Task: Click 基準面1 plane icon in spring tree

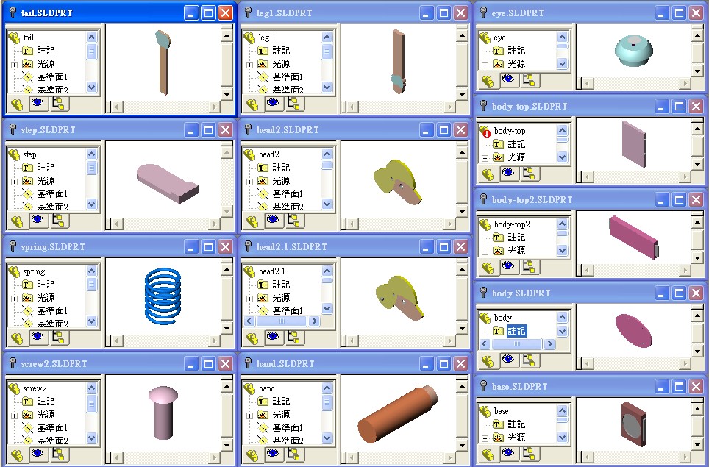Action: click(x=28, y=310)
